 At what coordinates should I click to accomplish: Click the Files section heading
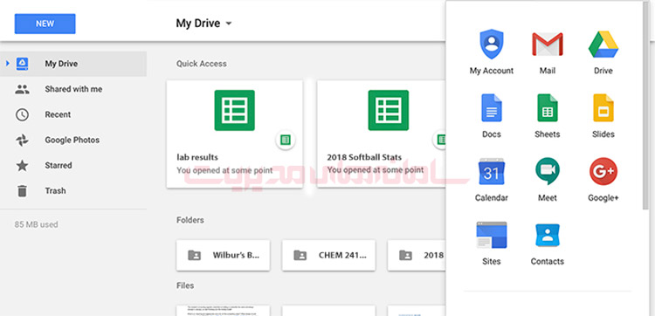(x=185, y=285)
